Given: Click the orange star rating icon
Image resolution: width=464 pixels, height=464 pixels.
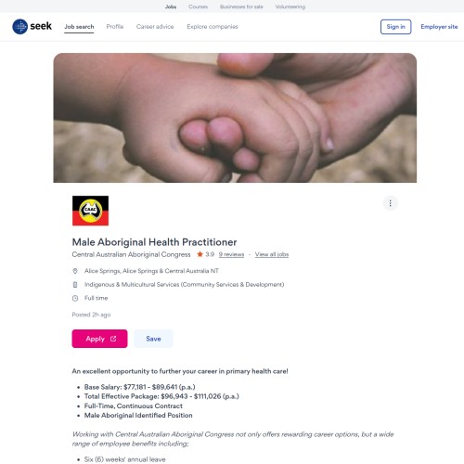Looking at the screenshot, I should [200, 254].
